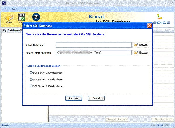Image resolution: width=175 pixels, height=128 pixels.
Task: Click the Select Database label
Action: pos(35,45)
